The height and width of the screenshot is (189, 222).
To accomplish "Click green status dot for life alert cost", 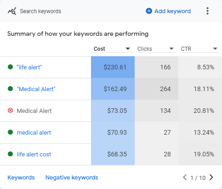I will [10, 154].
